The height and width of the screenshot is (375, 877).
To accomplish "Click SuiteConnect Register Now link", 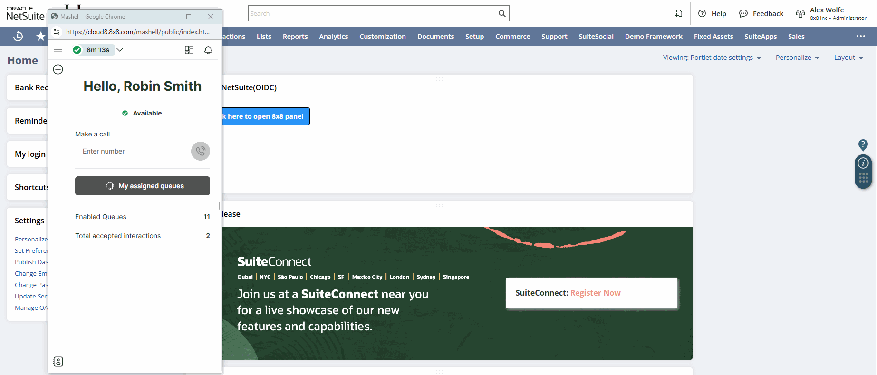I will pyautogui.click(x=596, y=293).
